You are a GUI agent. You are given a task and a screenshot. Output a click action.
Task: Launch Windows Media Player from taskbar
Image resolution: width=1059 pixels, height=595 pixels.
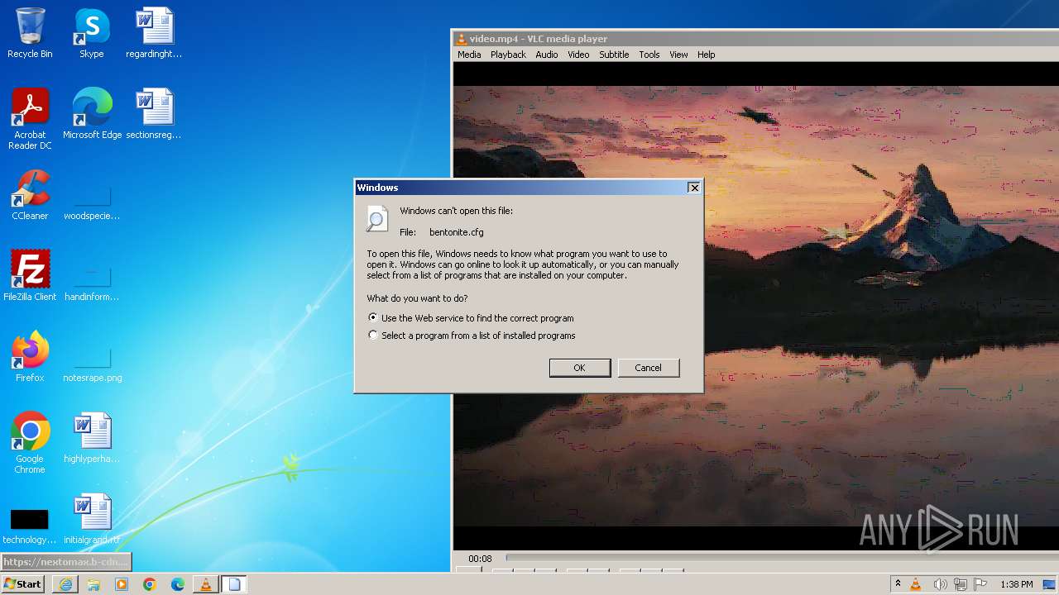click(x=122, y=584)
